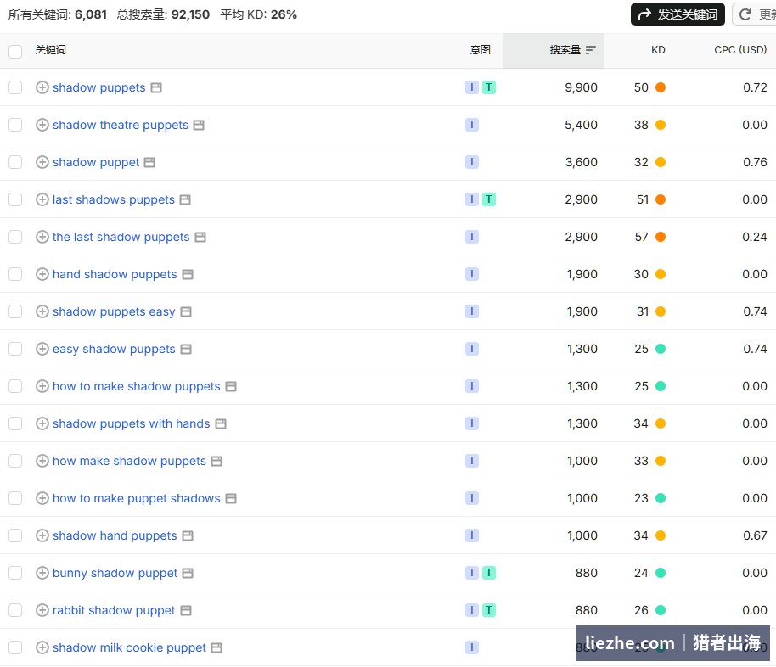
Task: Add 'how to make puppet shadows' via plus icon
Action: coord(42,498)
